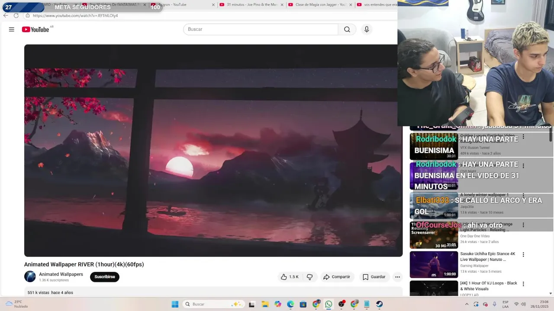Screen dimensions: 554x311
Task: Open the Animated Wallpapers channel avatar
Action: click(30, 276)
